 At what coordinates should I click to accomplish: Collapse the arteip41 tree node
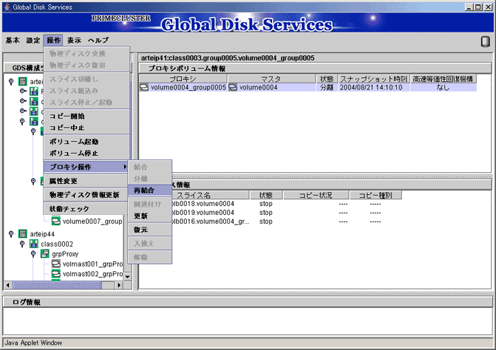tap(11, 82)
